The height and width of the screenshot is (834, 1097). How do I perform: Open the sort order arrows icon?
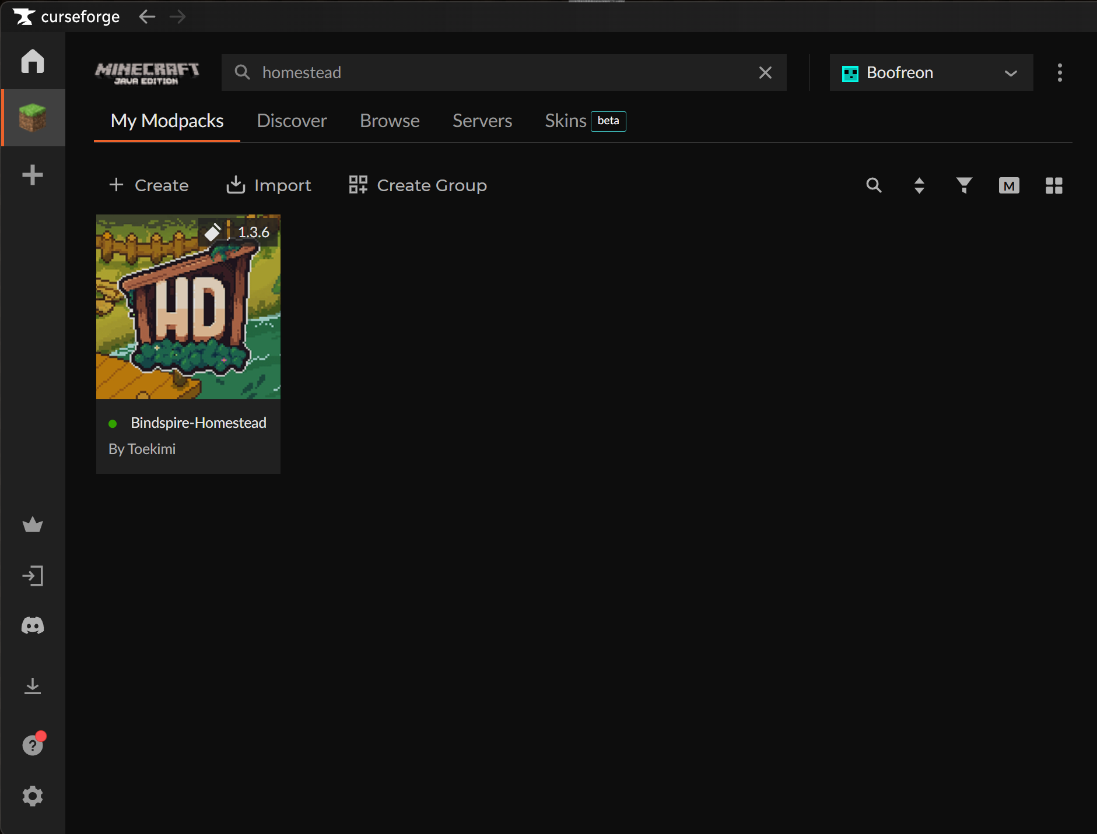tap(919, 185)
